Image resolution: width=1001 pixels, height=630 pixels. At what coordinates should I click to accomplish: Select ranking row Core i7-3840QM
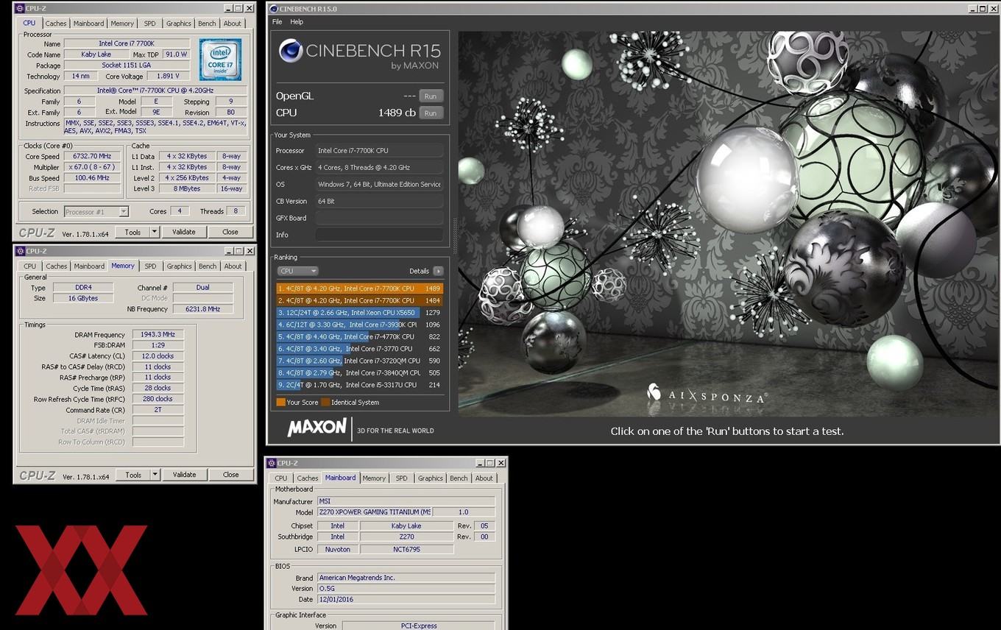pyautogui.click(x=360, y=372)
